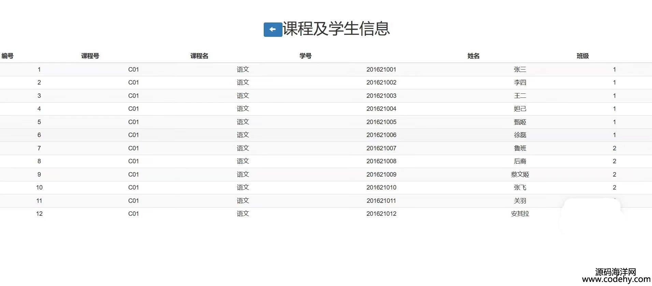Click the 课程及学生信息 page heading
The height and width of the screenshot is (286, 652).
[x=336, y=29]
